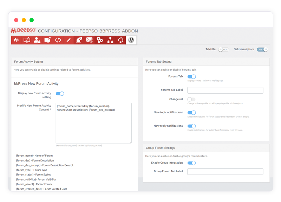281x202 pixels.
Task: Open the sync tab with circular arrows icon
Action: click(x=120, y=40)
